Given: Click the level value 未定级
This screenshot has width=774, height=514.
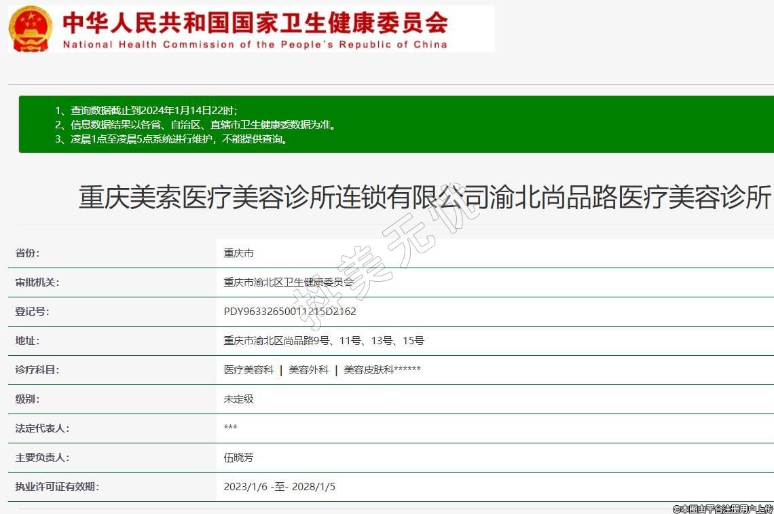Looking at the screenshot, I should 239,399.
